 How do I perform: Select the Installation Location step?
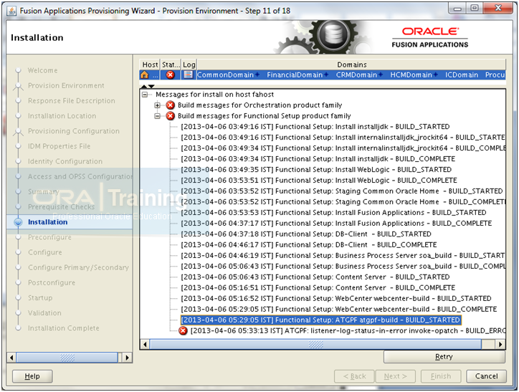(x=62, y=116)
